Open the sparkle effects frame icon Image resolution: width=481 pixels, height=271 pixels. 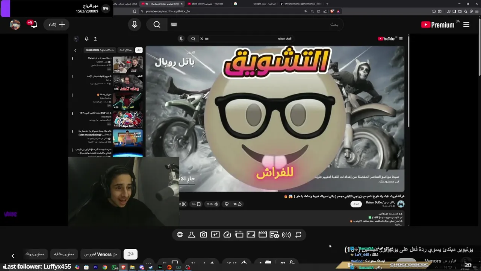215,235
